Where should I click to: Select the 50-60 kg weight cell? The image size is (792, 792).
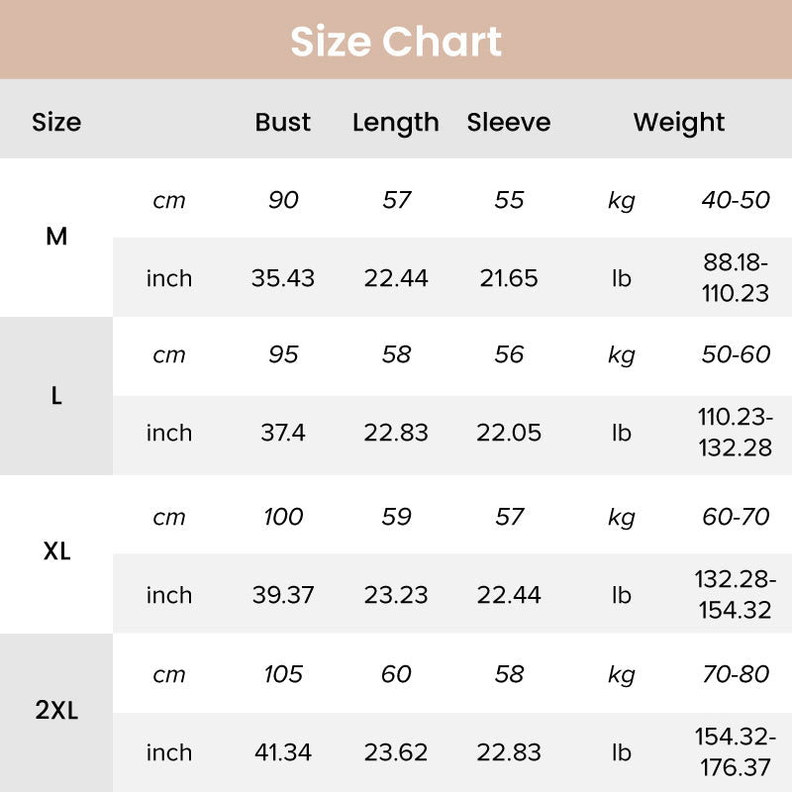(736, 354)
